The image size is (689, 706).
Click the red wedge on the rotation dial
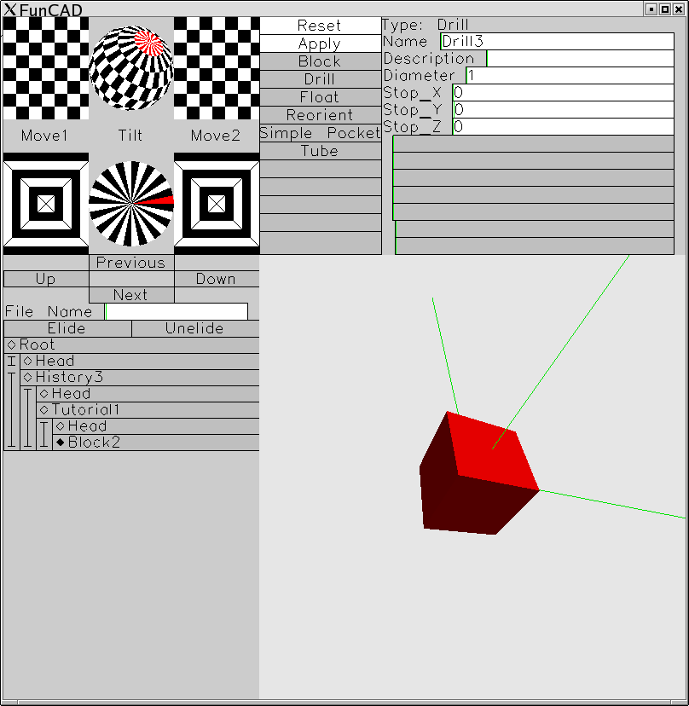pyautogui.click(x=157, y=200)
